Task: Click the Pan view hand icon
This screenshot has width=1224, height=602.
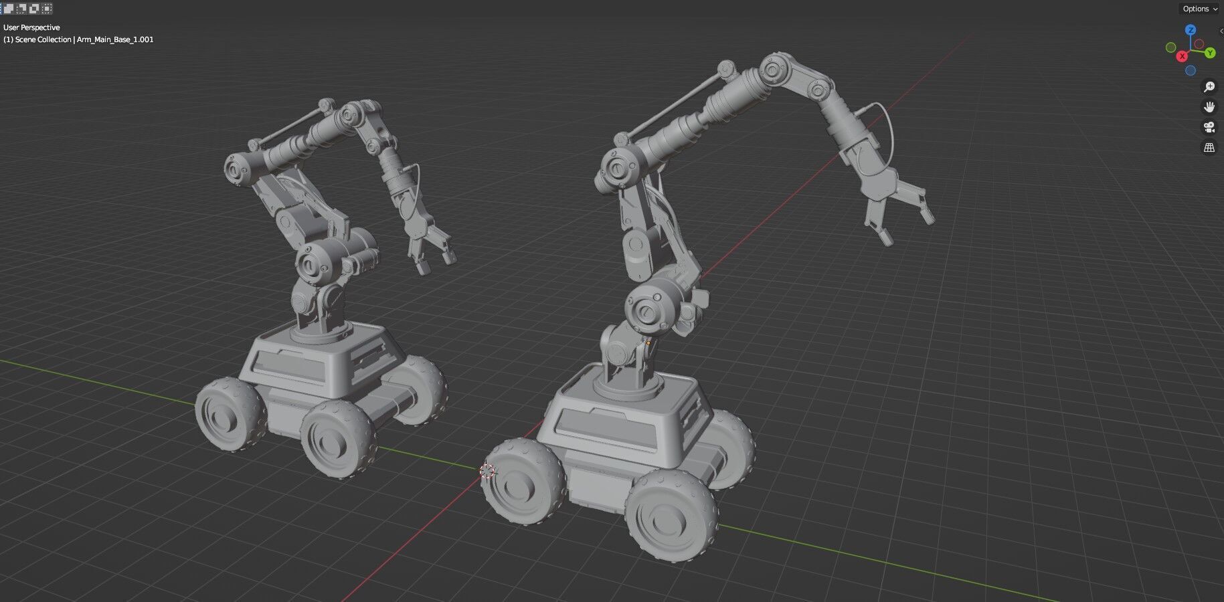Action: (x=1209, y=107)
